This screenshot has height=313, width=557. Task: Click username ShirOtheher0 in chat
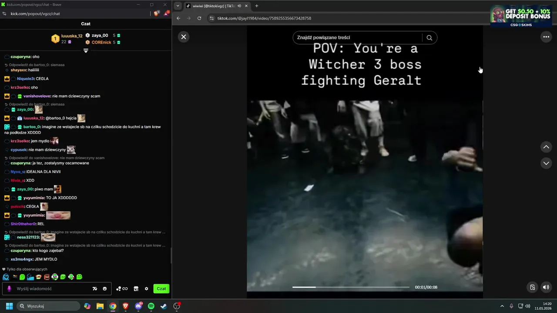point(23,224)
